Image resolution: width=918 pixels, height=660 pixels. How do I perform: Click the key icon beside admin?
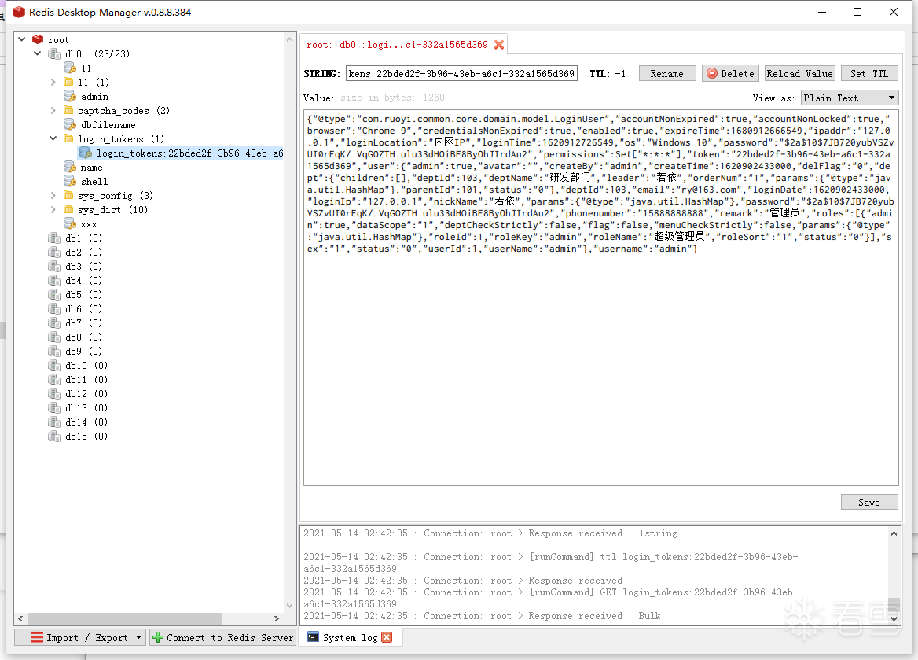pos(70,96)
